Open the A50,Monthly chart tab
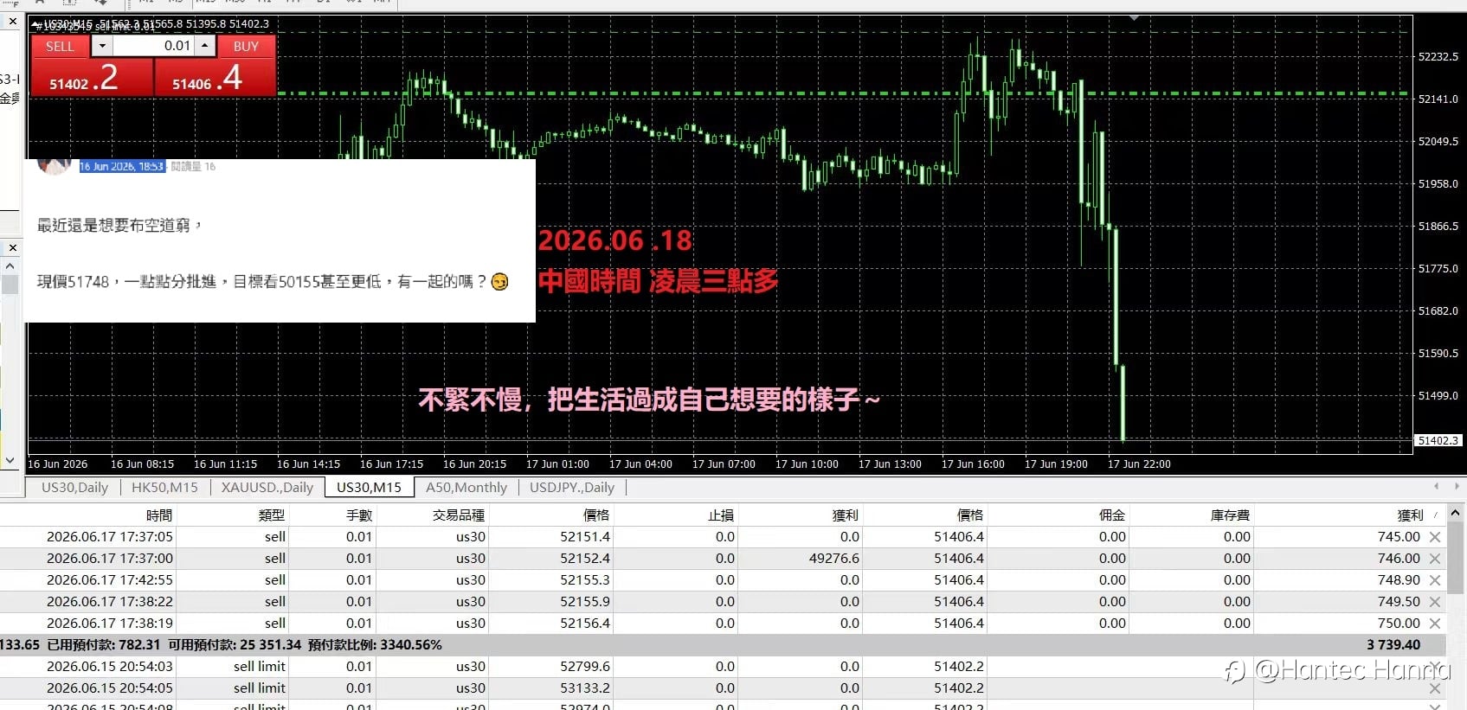 point(466,488)
